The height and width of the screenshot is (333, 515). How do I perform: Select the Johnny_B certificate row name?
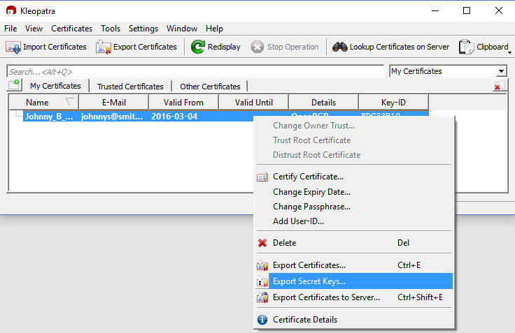click(49, 117)
